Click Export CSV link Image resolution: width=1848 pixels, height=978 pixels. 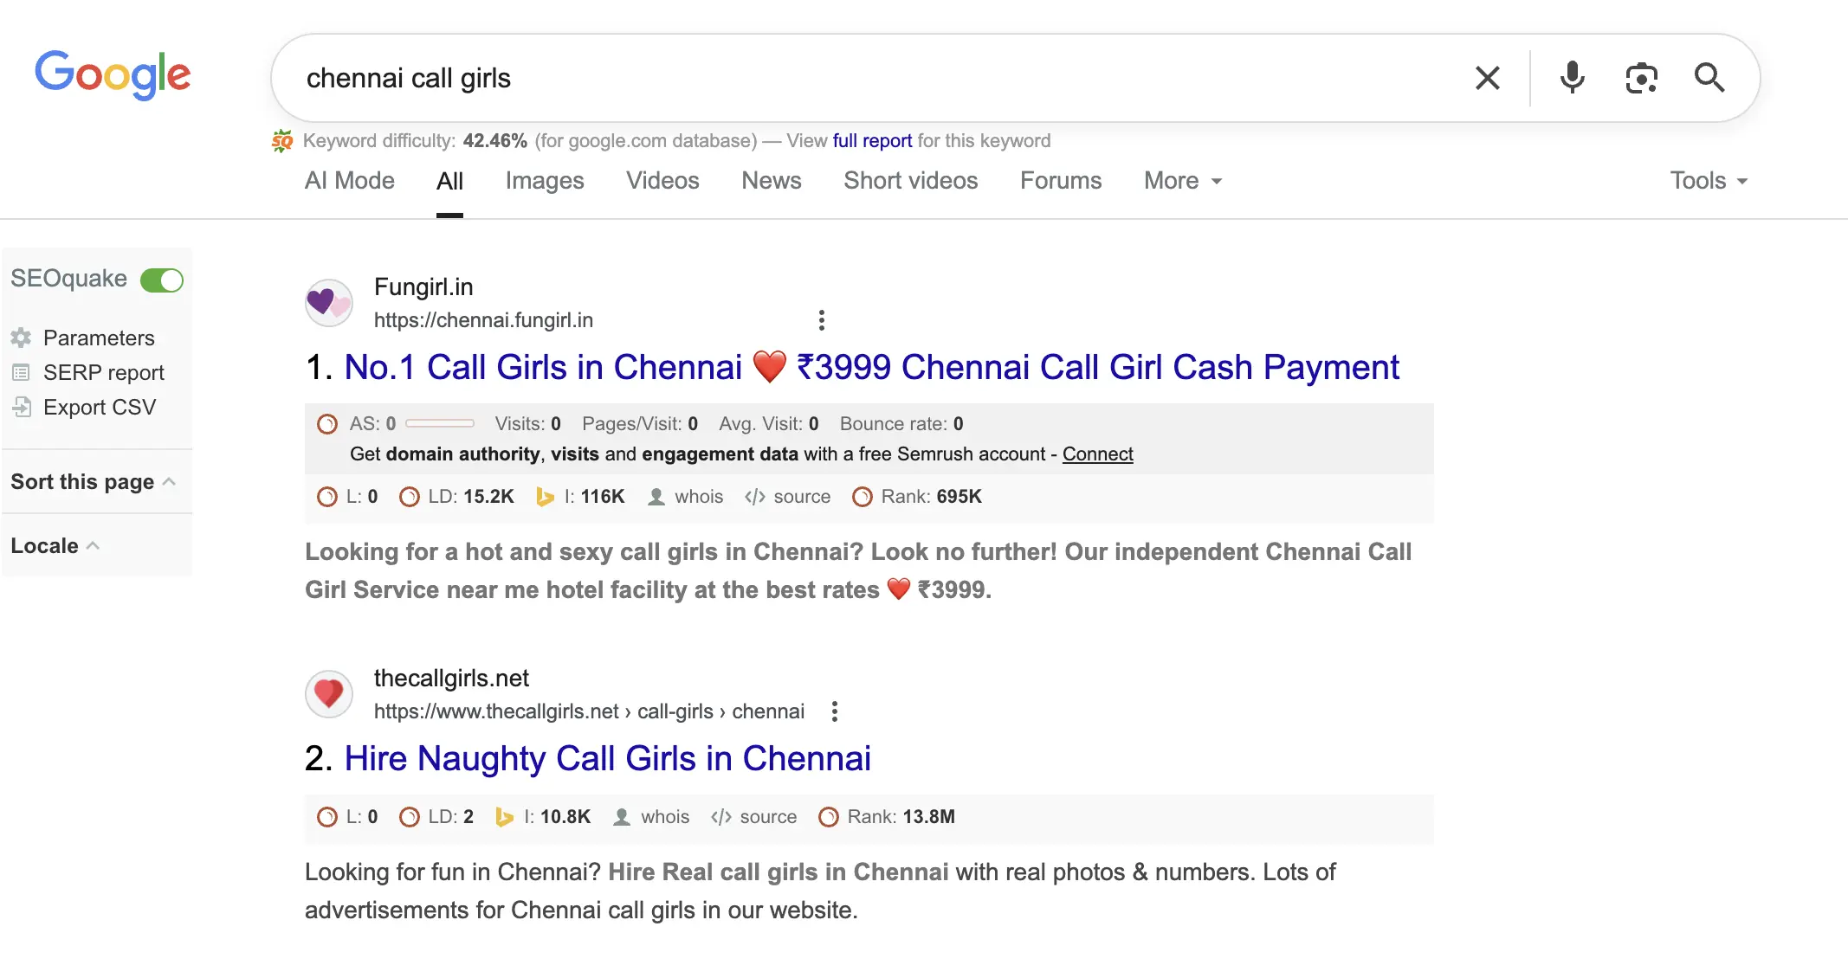click(100, 407)
